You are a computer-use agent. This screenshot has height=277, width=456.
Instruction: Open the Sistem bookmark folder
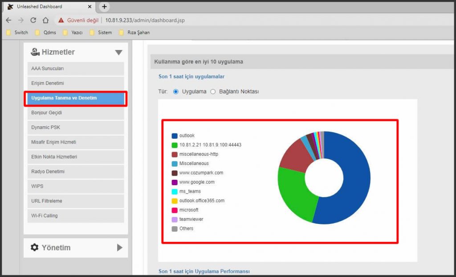(101, 32)
